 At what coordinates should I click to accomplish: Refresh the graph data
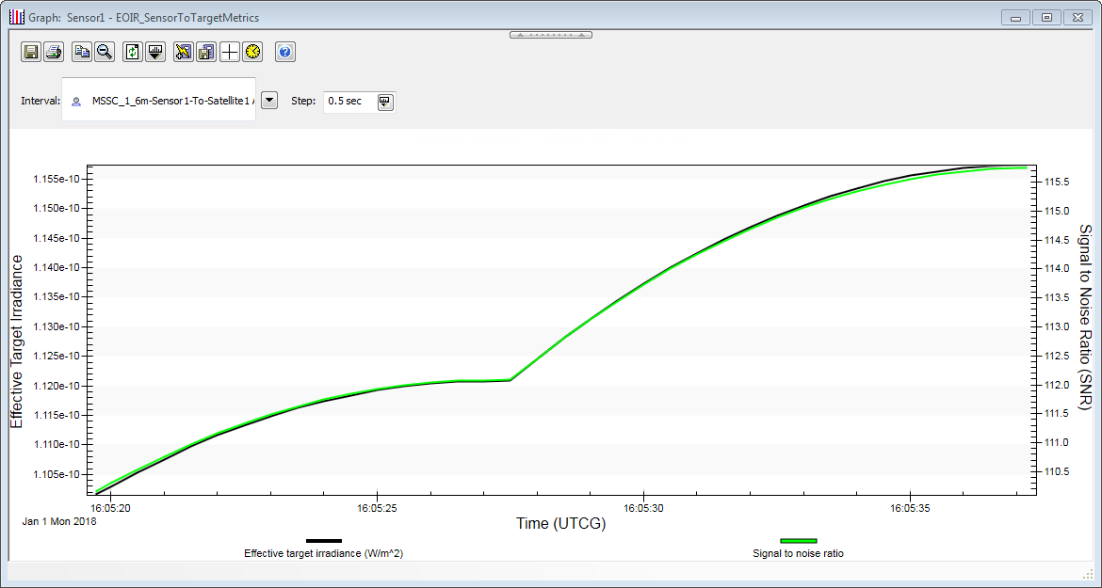[133, 52]
